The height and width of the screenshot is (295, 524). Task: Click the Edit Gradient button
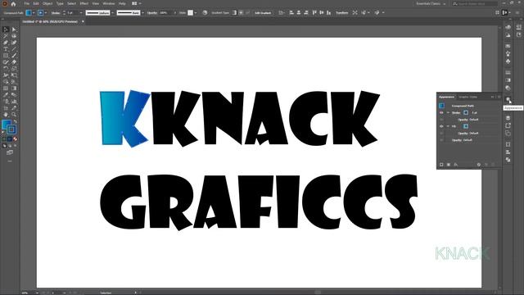click(263, 13)
